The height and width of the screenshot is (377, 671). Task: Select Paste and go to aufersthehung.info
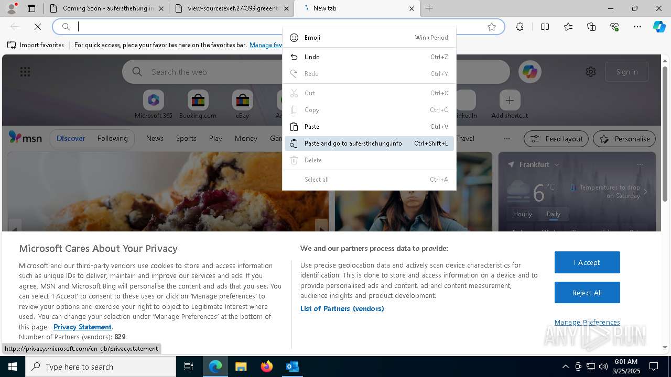click(x=369, y=143)
